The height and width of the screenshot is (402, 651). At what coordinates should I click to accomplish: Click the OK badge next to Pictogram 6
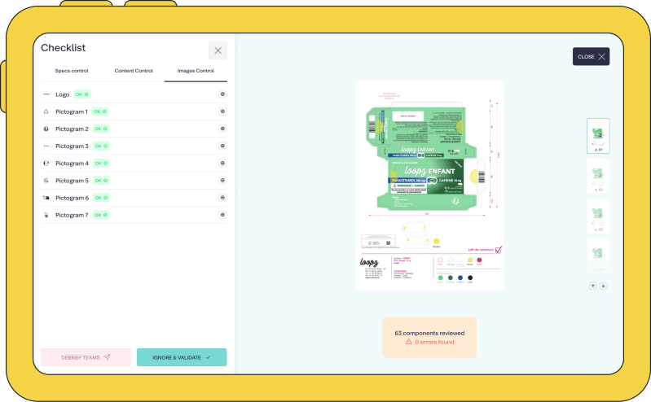coord(101,198)
